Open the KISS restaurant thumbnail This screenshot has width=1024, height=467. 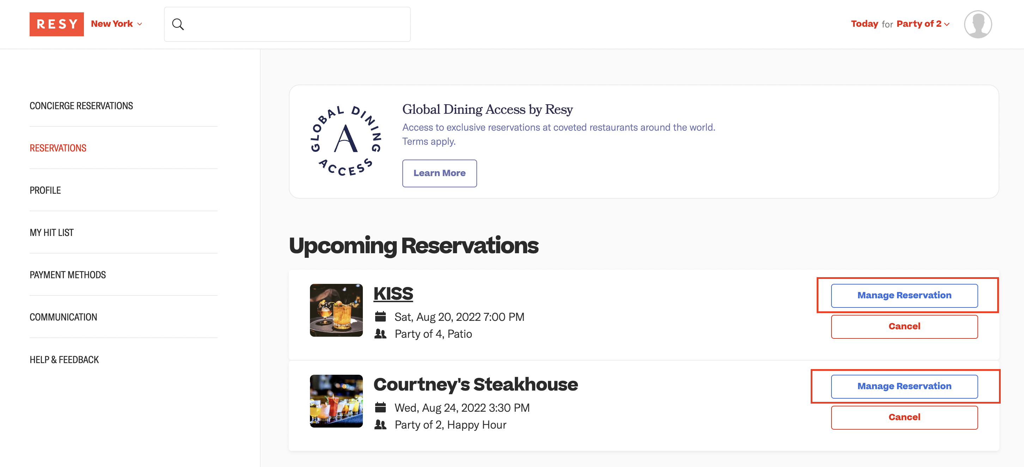click(x=336, y=310)
